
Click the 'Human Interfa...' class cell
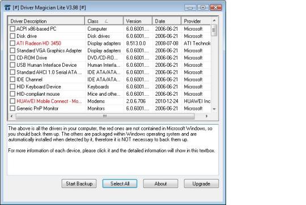point(104,65)
